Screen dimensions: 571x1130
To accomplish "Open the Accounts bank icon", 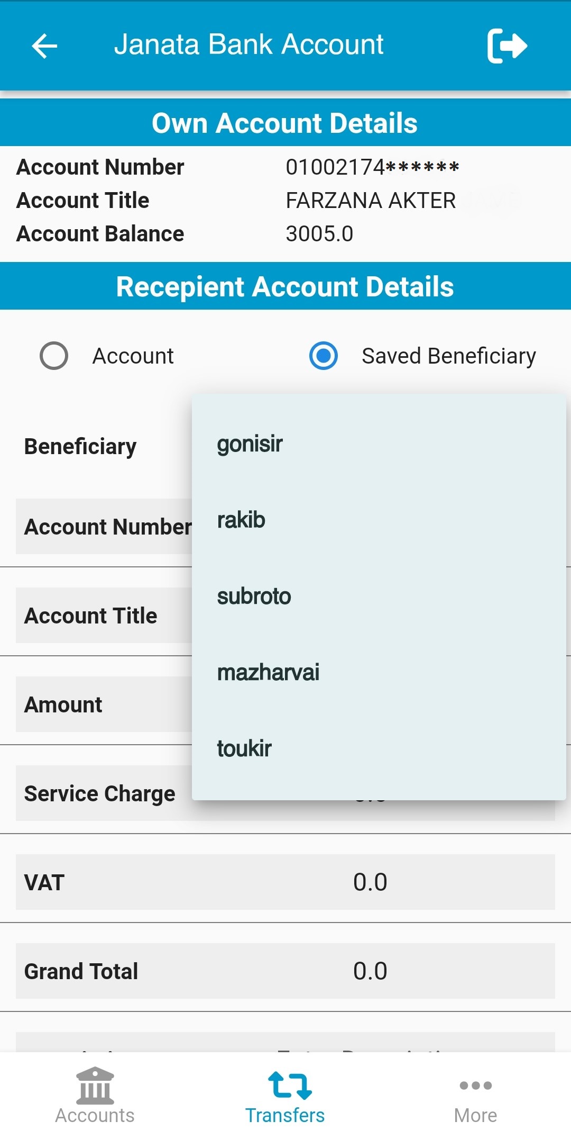I will click(95, 1085).
